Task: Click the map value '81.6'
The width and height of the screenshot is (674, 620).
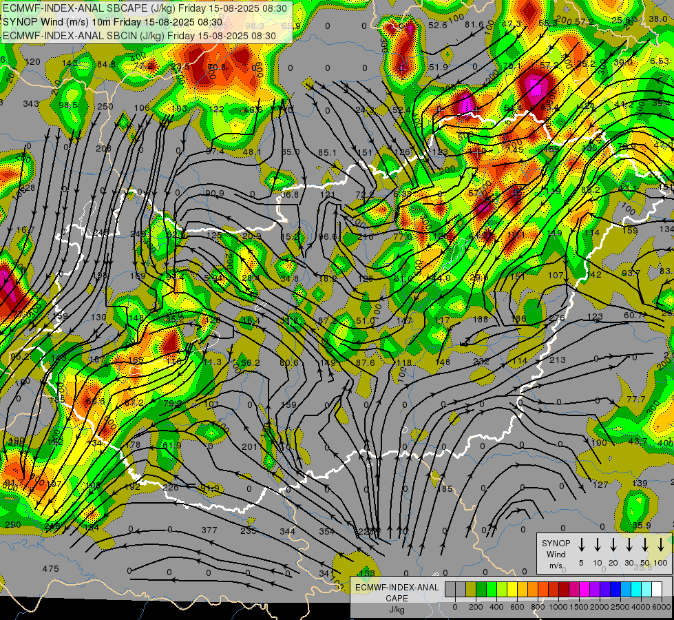Action: (x=474, y=25)
